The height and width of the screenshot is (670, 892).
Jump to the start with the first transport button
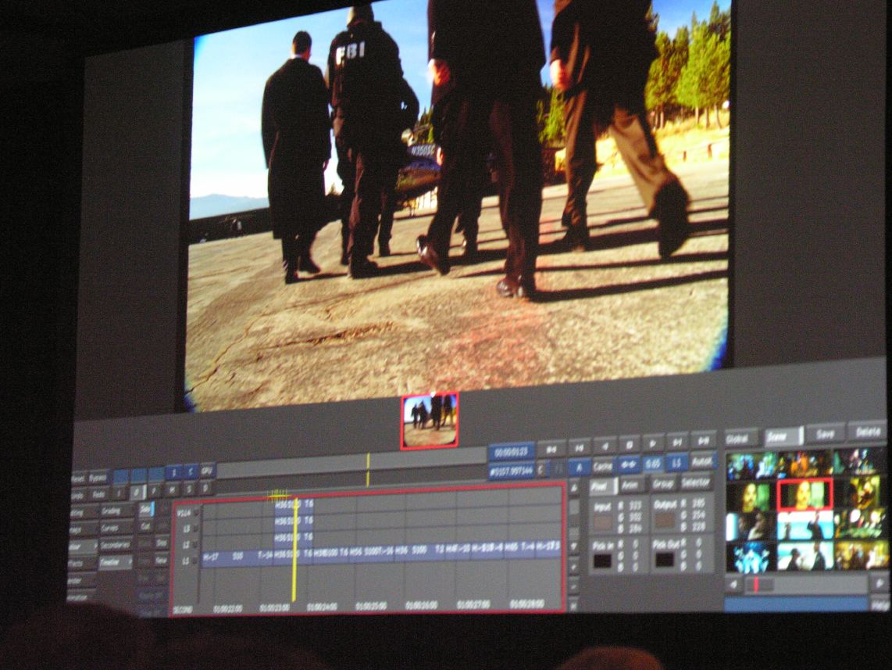pyautogui.click(x=551, y=449)
